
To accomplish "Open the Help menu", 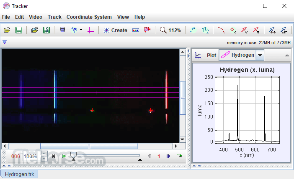I will pos(139,17).
